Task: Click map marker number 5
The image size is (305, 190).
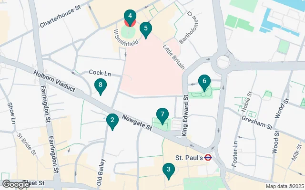Action: pos(146,30)
